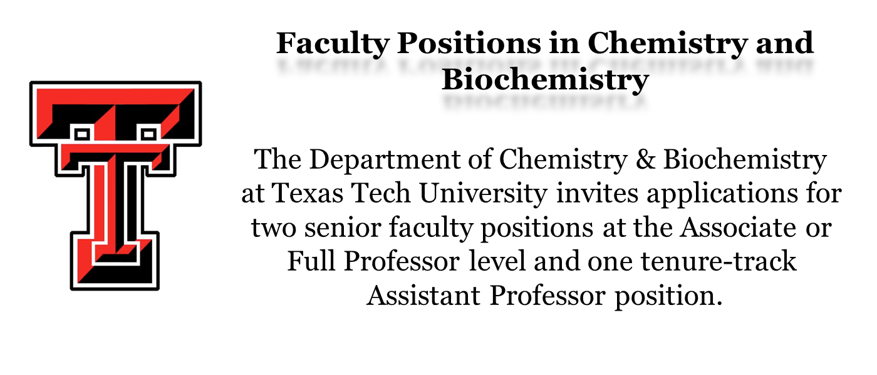Image resolution: width=877 pixels, height=375 pixels.
Task: Click the blurred reflection under heading's first line
Action: pyautogui.click(x=544, y=66)
